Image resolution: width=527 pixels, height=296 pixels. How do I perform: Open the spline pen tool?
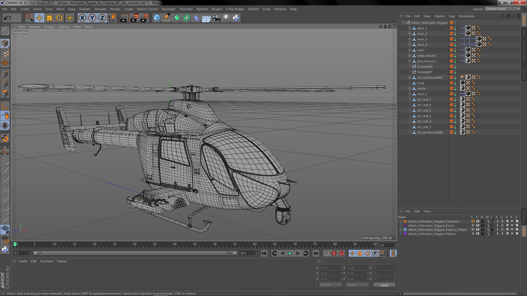tap(167, 18)
